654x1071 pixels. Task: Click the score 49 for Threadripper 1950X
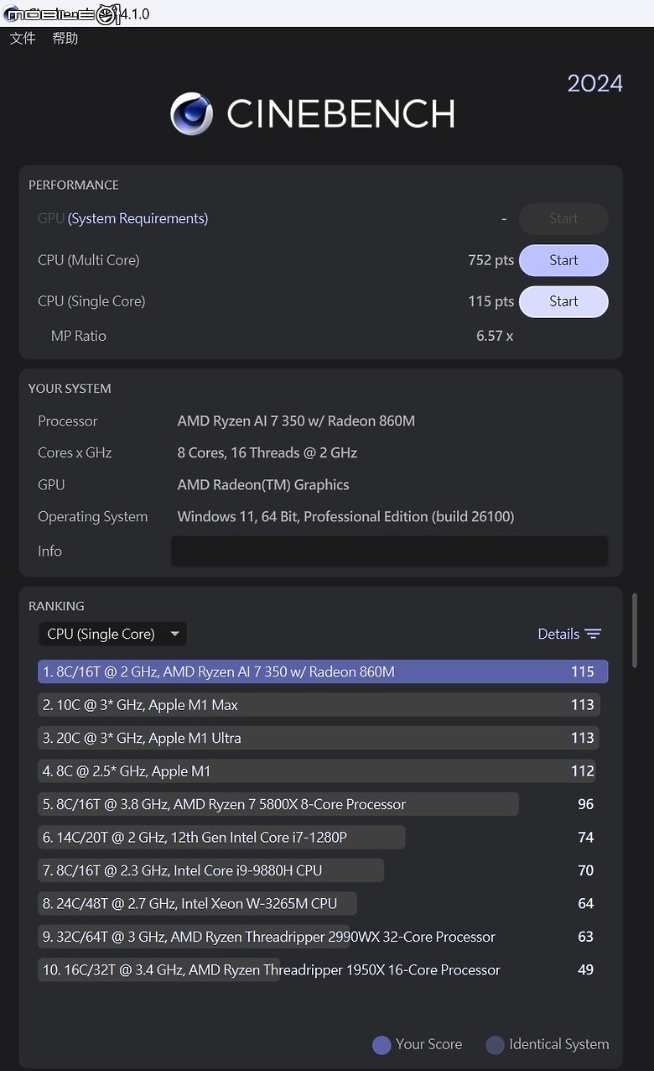[x=585, y=969]
